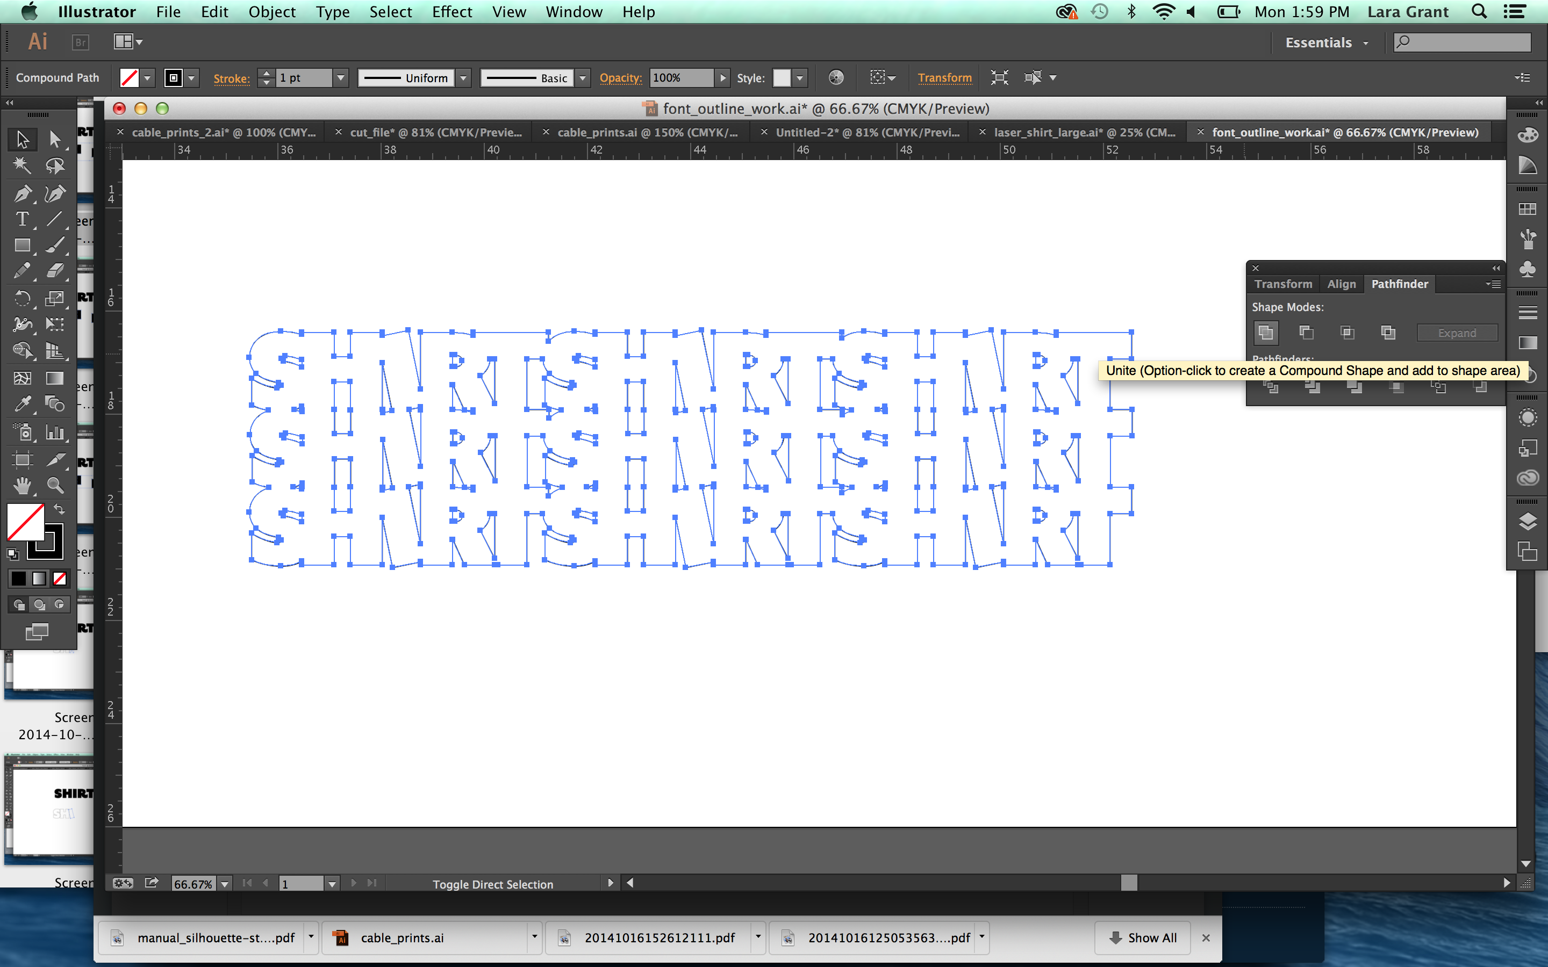
Task: Open the Object menu
Action: (272, 11)
